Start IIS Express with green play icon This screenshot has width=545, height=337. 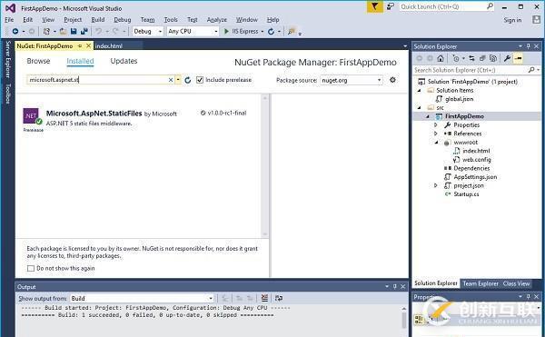tap(226, 31)
